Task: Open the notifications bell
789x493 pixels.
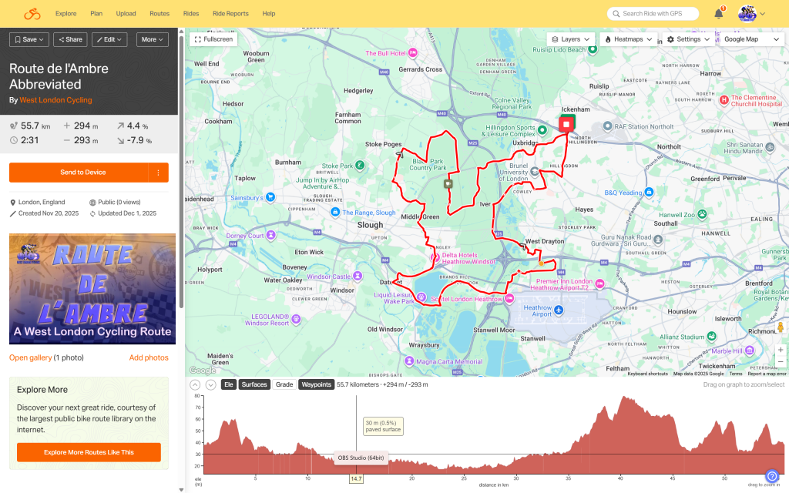Action: (x=718, y=14)
